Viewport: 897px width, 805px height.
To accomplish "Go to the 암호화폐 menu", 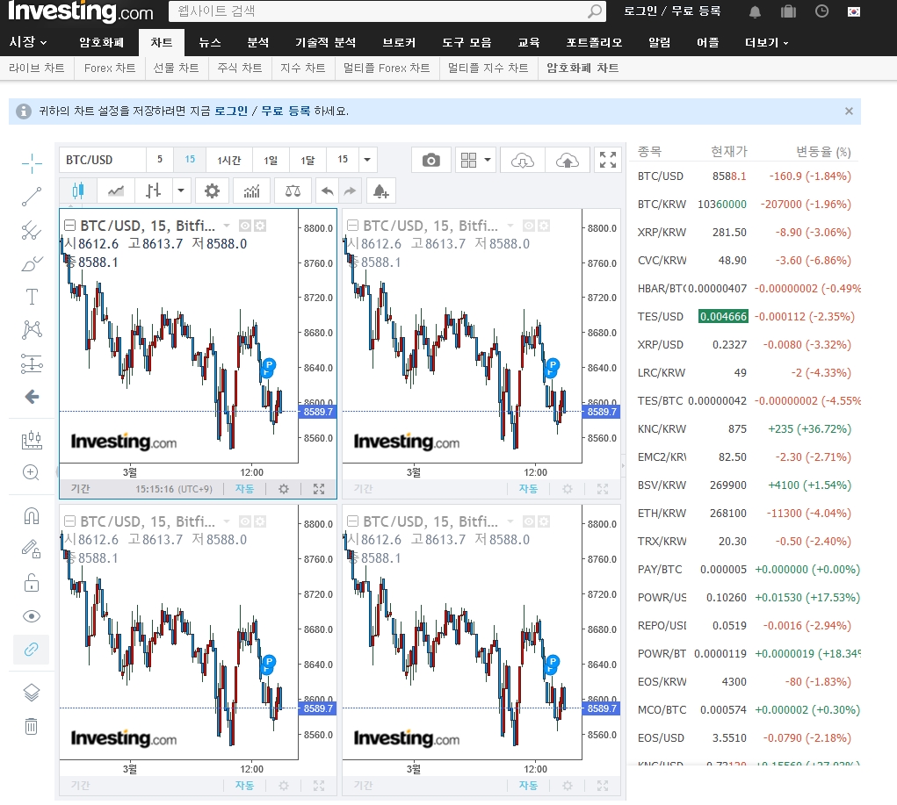I will click(x=101, y=42).
